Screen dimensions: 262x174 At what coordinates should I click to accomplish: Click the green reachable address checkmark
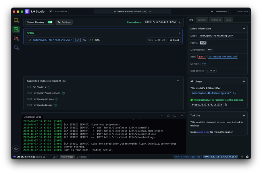click(191, 100)
